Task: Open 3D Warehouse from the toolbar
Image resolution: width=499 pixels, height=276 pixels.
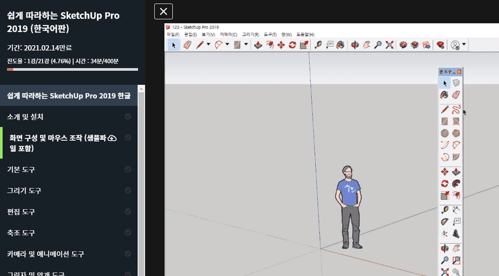Action: [x=403, y=45]
